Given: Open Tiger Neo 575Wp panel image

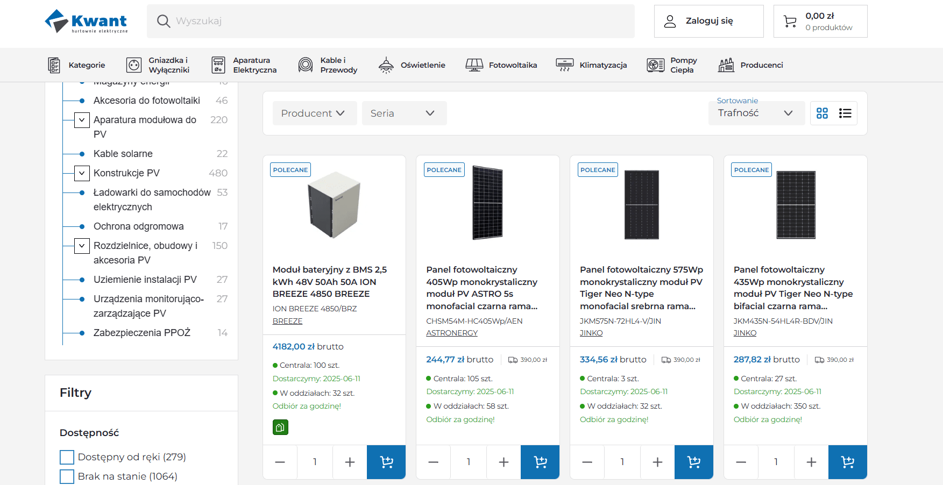Looking at the screenshot, I should [x=641, y=204].
